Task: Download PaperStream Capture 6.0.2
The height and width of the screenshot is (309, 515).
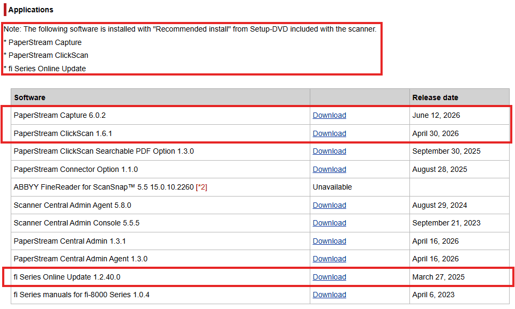Action: click(329, 115)
